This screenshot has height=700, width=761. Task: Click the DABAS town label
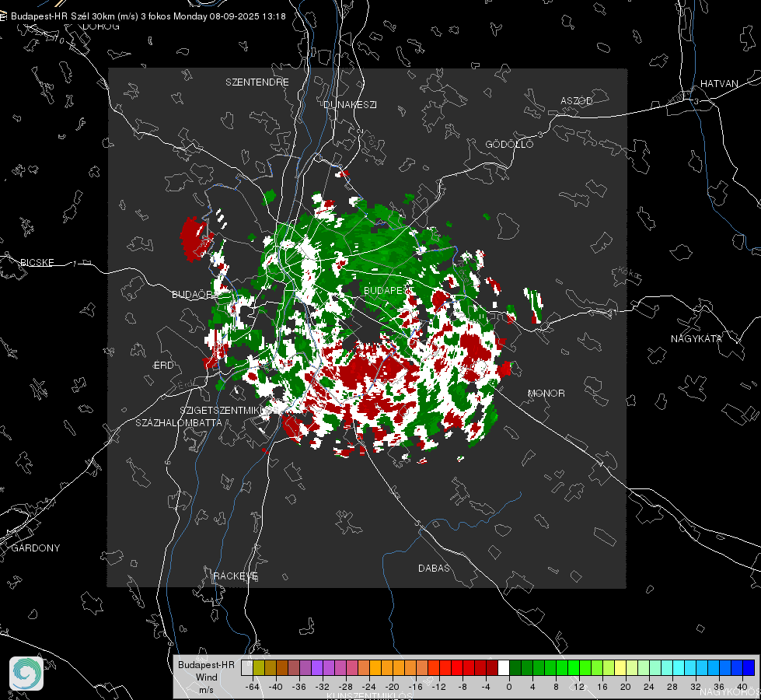tap(434, 568)
